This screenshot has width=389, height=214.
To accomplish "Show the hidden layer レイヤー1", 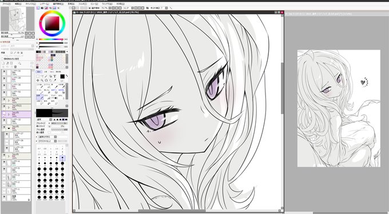I will click(4, 189).
